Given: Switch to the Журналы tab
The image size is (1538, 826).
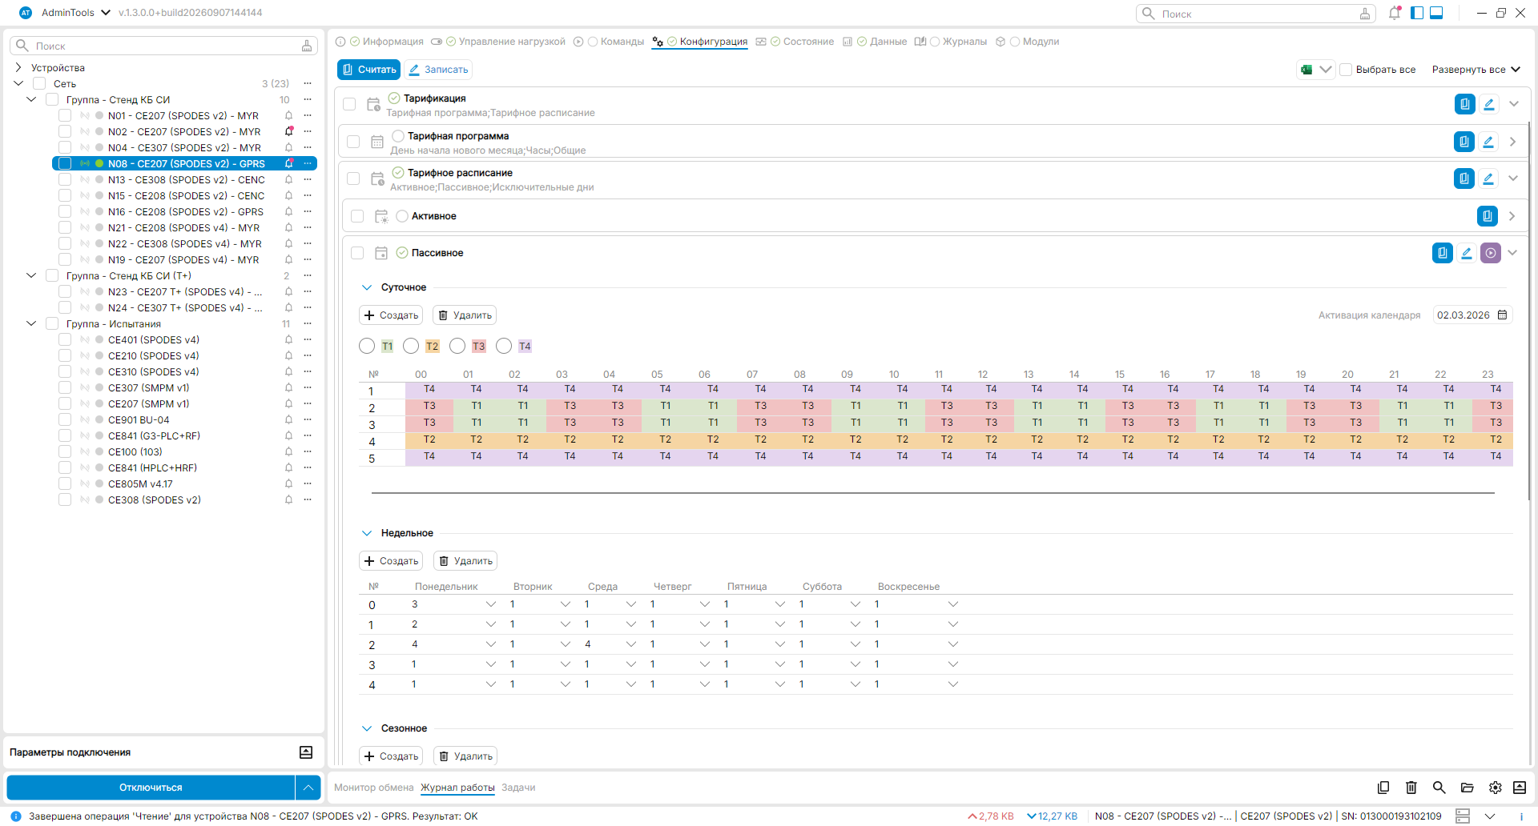Looking at the screenshot, I should [958, 42].
